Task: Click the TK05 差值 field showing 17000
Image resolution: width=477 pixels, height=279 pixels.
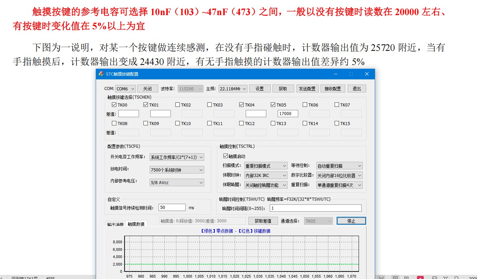Action: click(x=288, y=113)
